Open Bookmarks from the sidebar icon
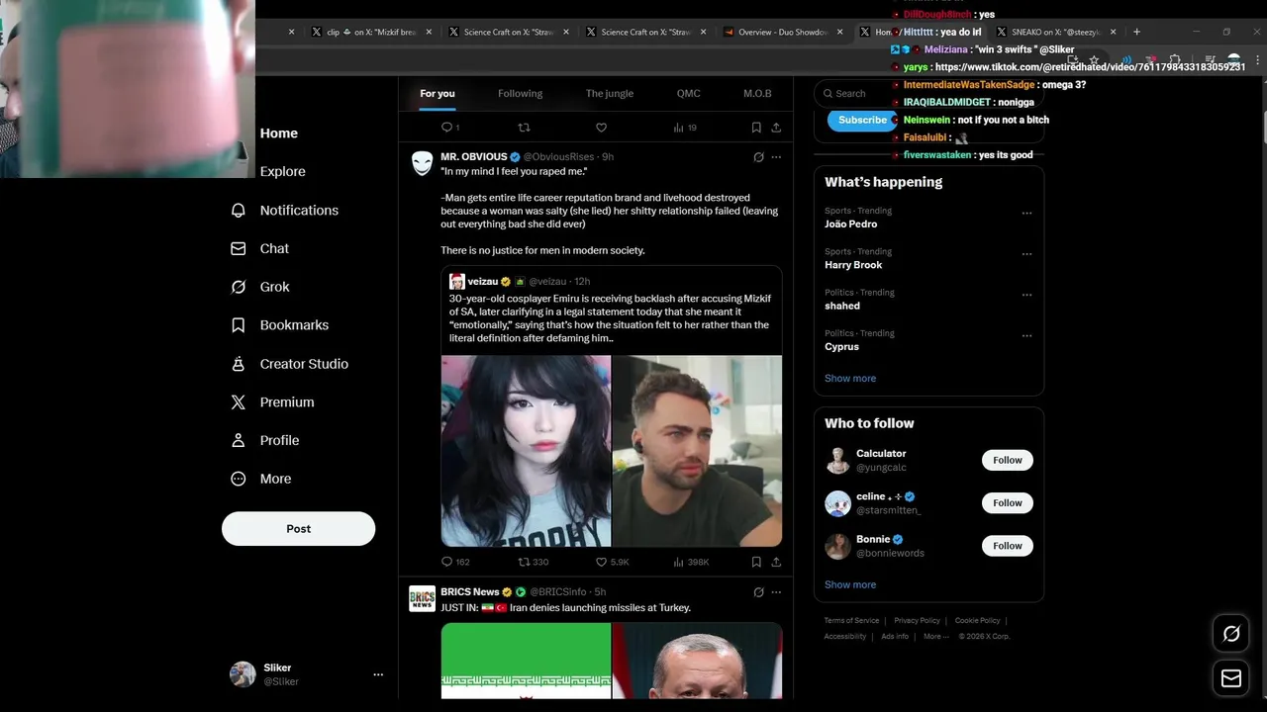 coord(238,325)
